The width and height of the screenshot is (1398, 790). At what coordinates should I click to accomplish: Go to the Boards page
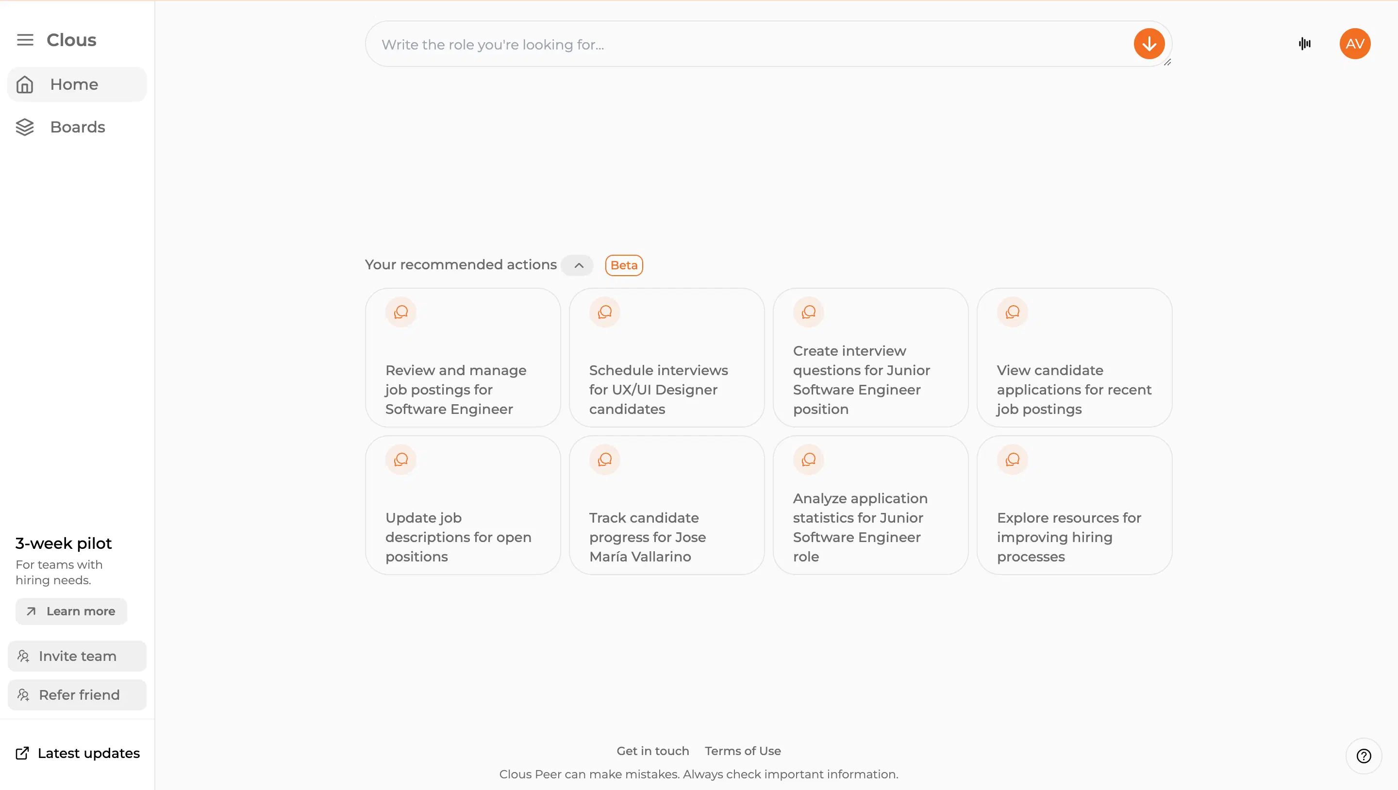pyautogui.click(x=78, y=127)
